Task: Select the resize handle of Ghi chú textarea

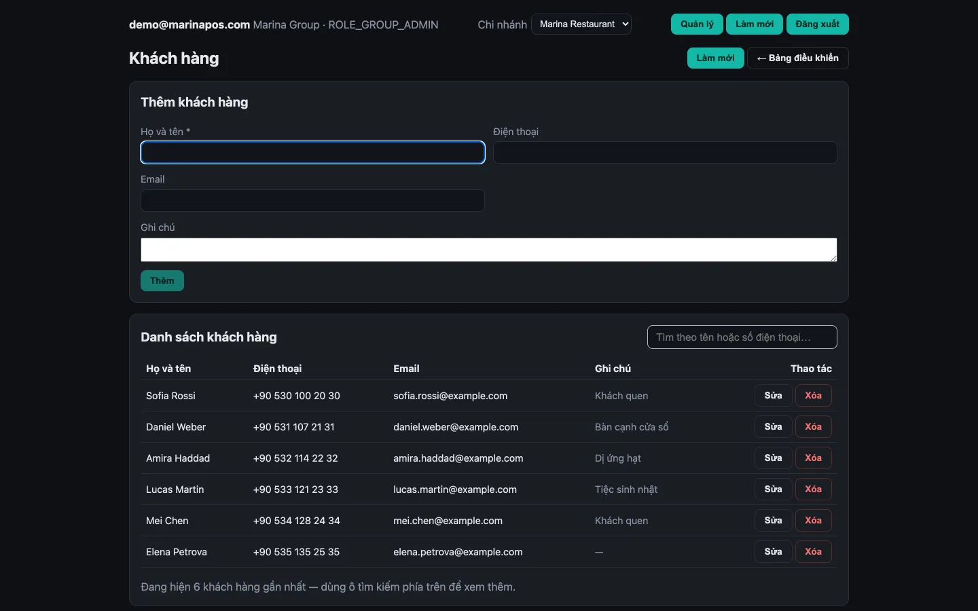Action: (x=833, y=258)
